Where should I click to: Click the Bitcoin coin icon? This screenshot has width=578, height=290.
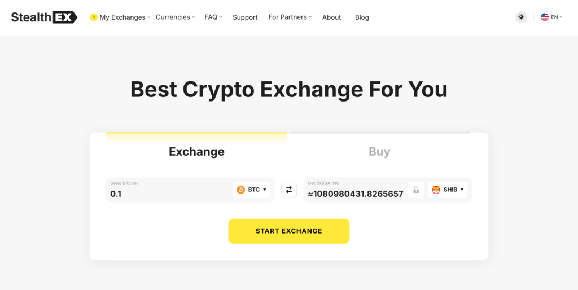241,190
